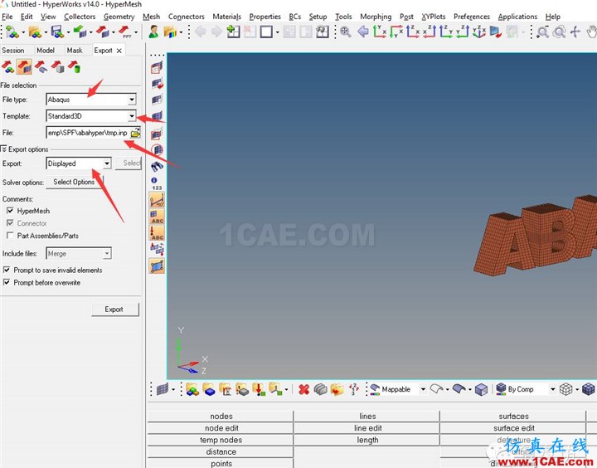Click the Delete red X icon
597x468 pixels.
tap(303, 389)
